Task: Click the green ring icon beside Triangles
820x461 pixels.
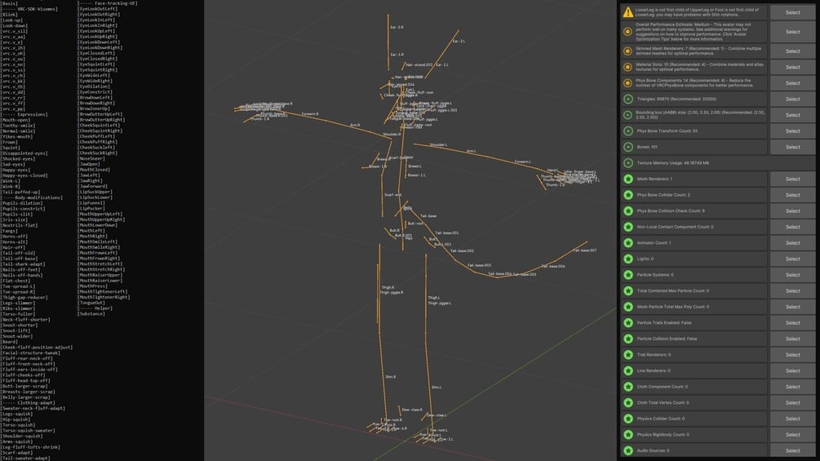Action: point(628,99)
